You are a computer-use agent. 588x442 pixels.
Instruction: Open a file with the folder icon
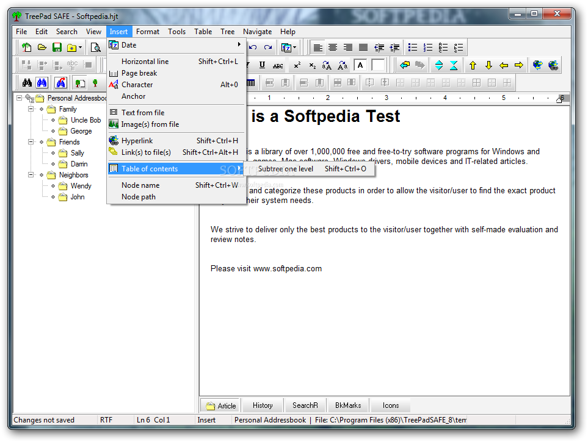(42, 48)
